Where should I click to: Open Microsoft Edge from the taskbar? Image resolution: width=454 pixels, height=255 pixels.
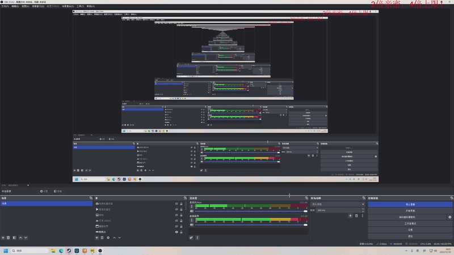[x=61, y=250]
